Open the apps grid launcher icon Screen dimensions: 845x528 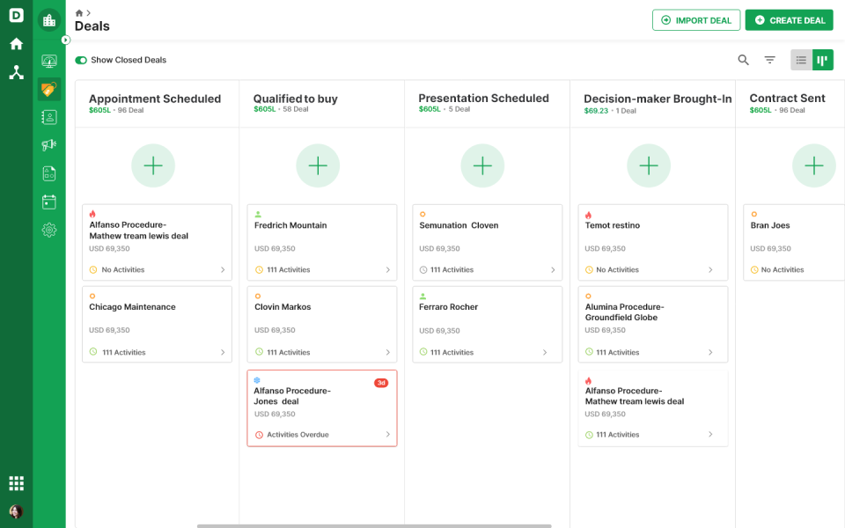pos(16,483)
